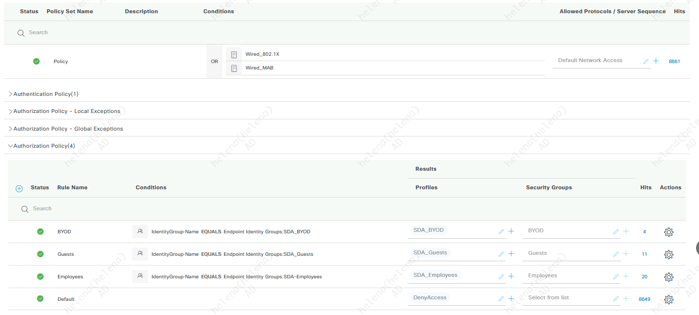
Task: Open the 8861 hits link for Policy
Action: (674, 62)
